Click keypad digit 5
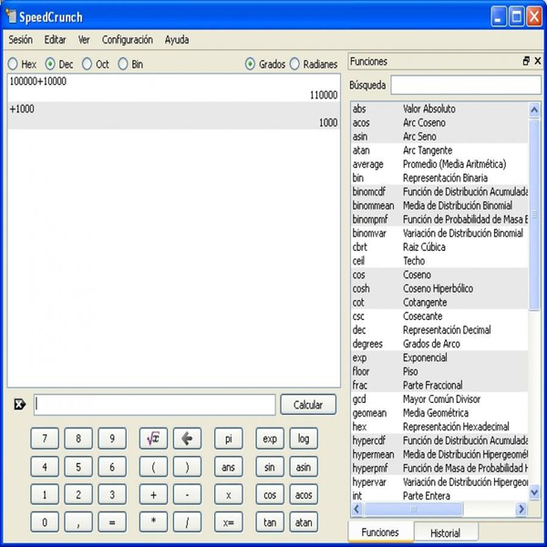This screenshot has width=547, height=547. click(x=78, y=467)
